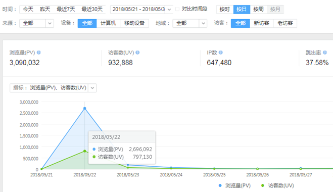333x192 pixels.
Task: Select the 今天 time range
Action: [x=28, y=9]
